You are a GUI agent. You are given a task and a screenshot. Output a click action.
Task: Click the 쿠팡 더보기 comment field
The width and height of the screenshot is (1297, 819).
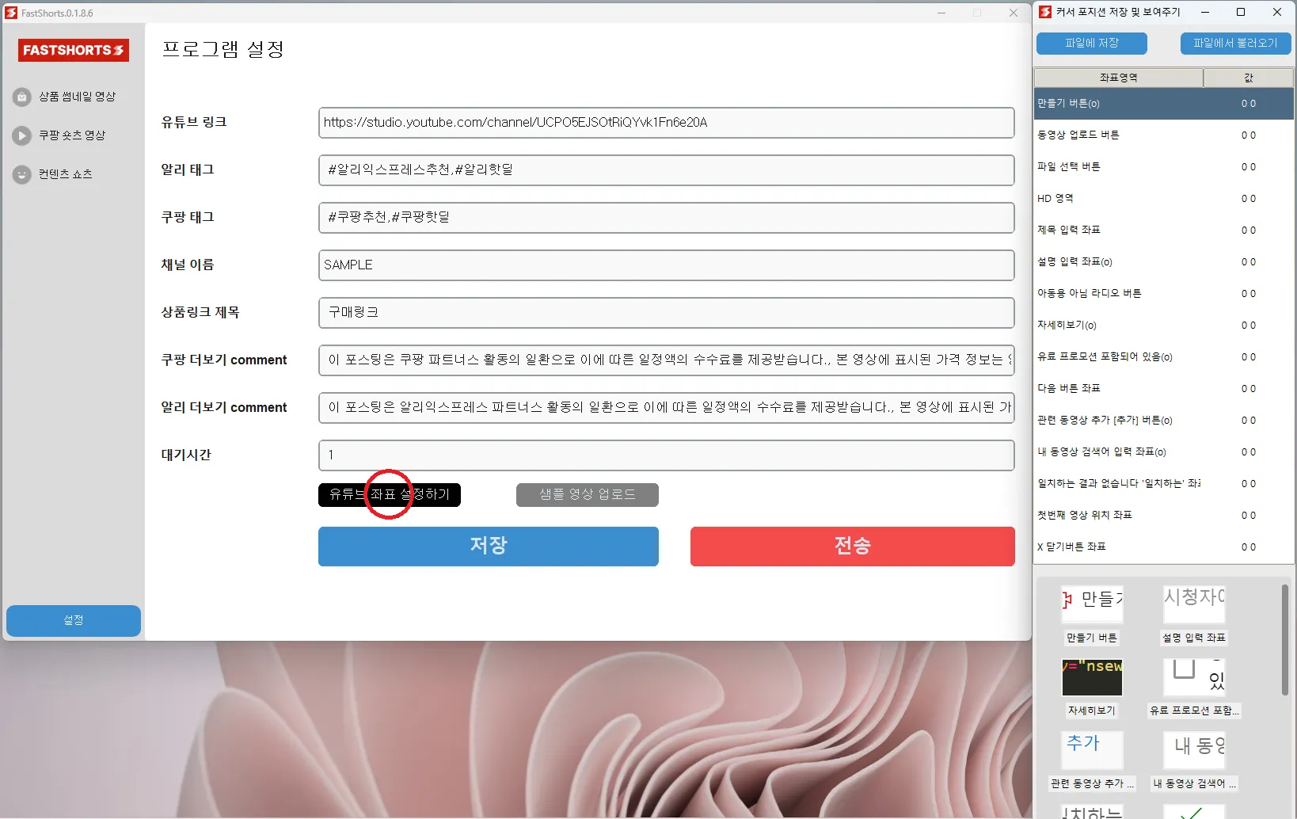[x=667, y=360]
